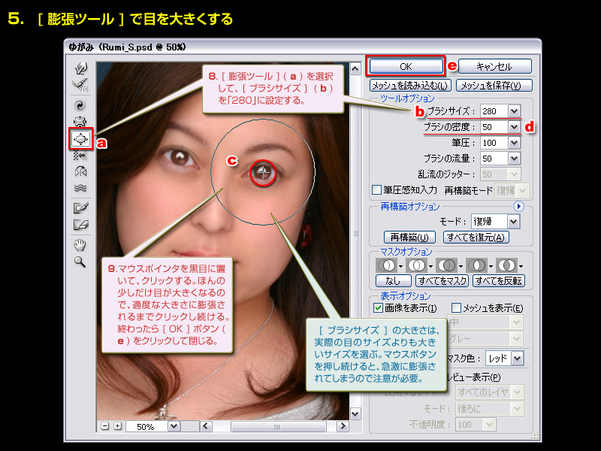Select the Hand tool
Image resolution: width=601 pixels, height=451 pixels.
[80, 245]
